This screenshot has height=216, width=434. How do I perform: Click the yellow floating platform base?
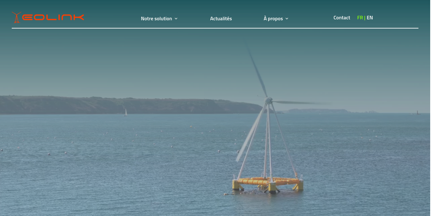click(x=268, y=183)
